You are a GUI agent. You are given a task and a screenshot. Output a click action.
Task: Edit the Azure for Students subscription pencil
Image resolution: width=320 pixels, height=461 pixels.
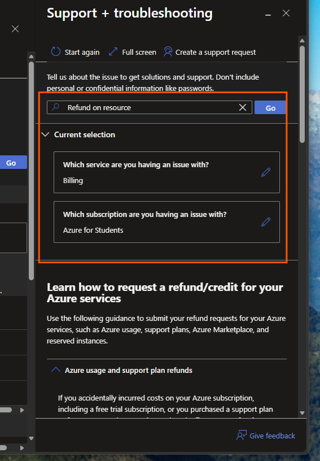pos(266,222)
